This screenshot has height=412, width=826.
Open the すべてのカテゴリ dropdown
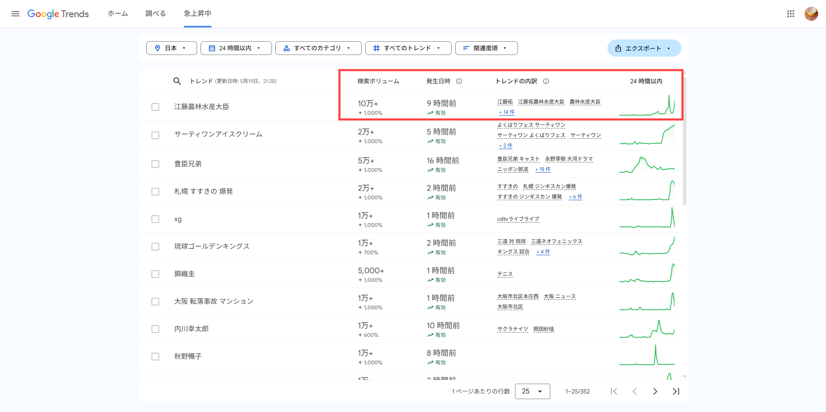click(318, 48)
